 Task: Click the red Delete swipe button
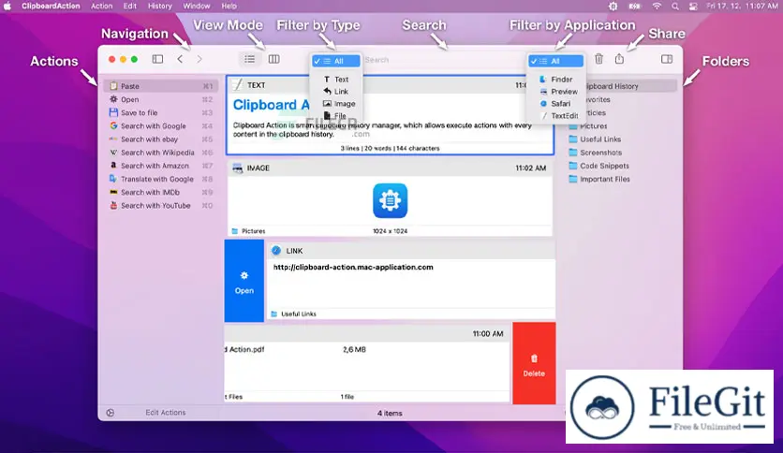coord(534,363)
